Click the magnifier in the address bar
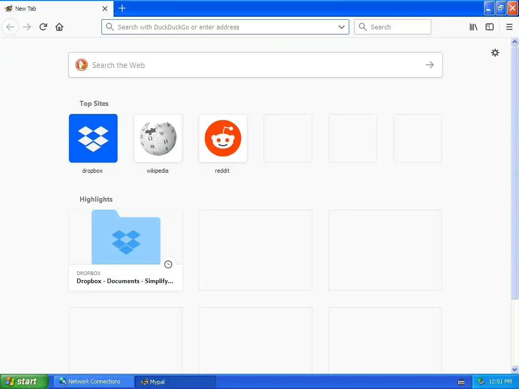519x389 pixels. pyautogui.click(x=109, y=27)
